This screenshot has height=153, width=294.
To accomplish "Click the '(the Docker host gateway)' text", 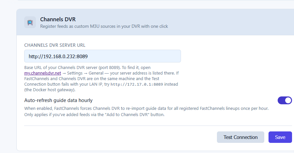I will (x=50, y=90).
